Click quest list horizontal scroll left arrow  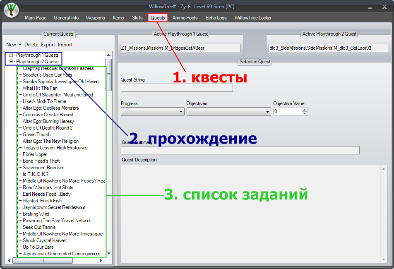click(9, 261)
